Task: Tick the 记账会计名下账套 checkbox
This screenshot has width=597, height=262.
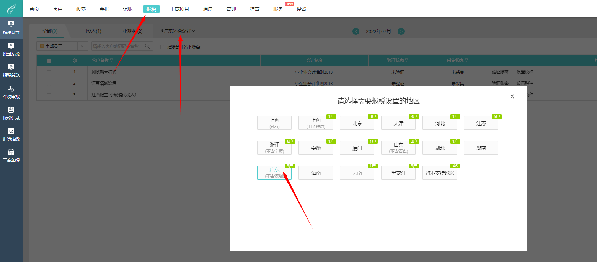Action: tap(162, 47)
